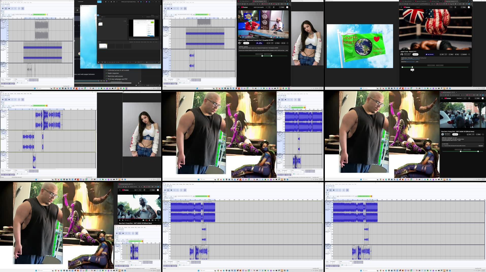Play the Dave East video above the 00 m 54 s Audacity
The width and height of the screenshot is (486, 272).
[x=120, y=220]
